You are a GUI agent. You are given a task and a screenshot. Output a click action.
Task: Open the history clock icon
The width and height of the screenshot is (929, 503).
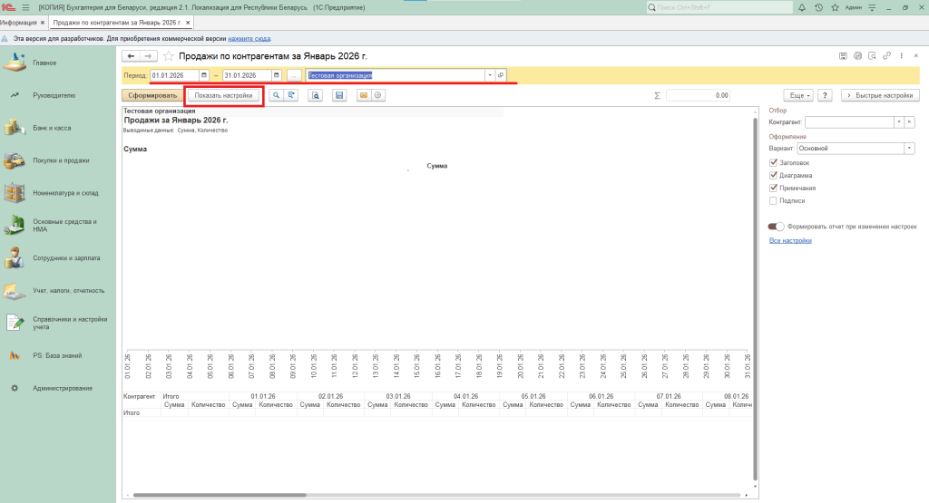click(x=818, y=7)
